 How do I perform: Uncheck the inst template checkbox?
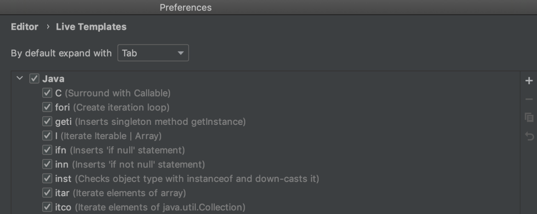coord(47,178)
